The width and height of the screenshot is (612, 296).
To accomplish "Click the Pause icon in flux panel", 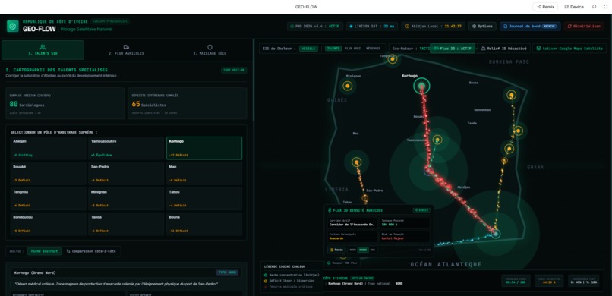I will pyautogui.click(x=332, y=250).
